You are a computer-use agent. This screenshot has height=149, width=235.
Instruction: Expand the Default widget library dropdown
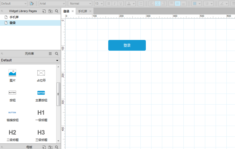point(30,60)
